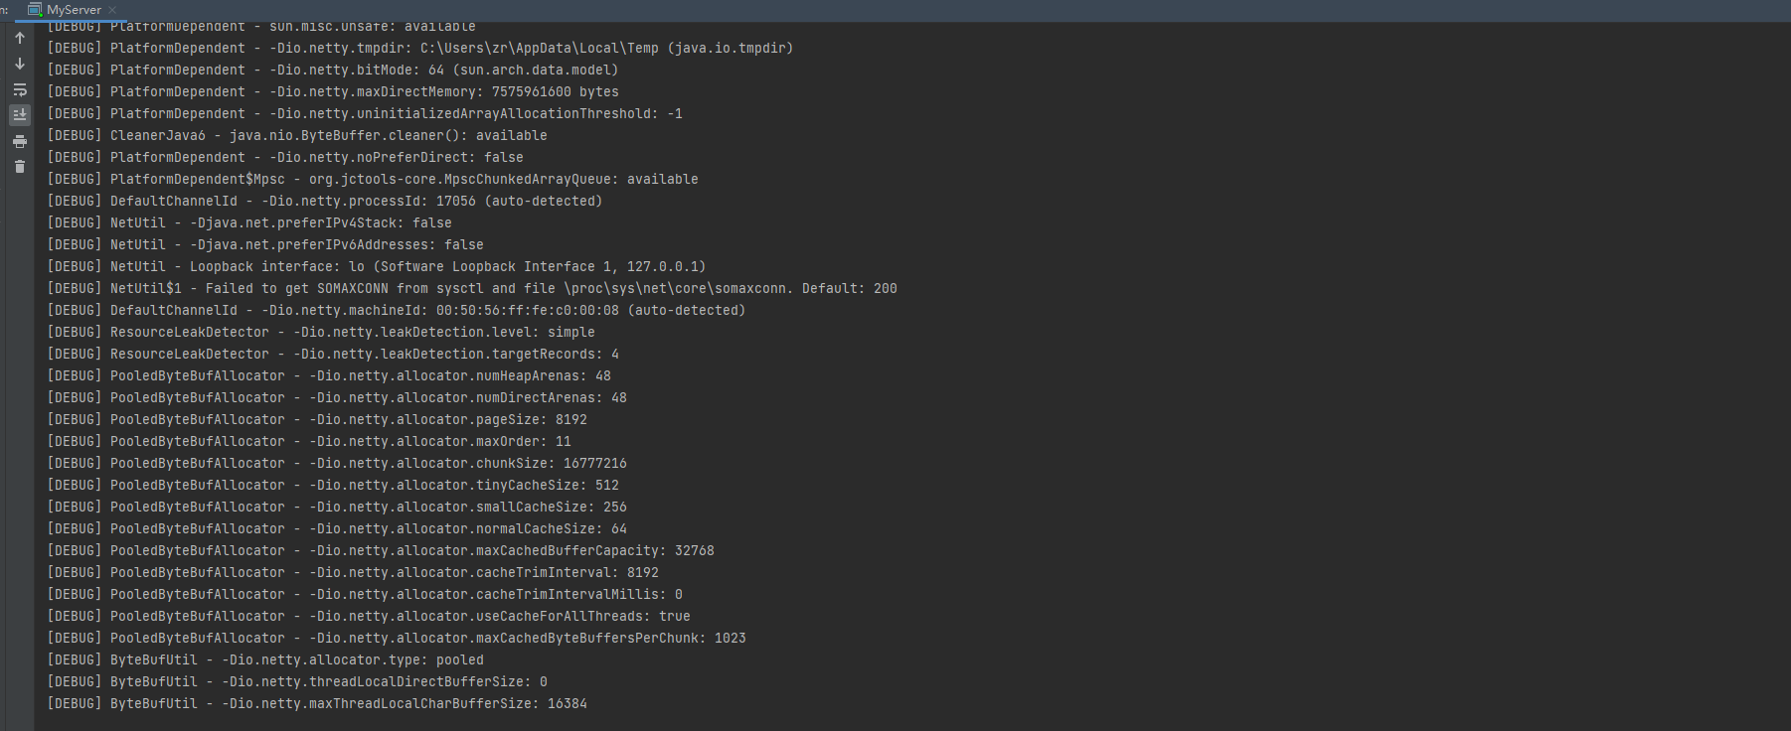Click the 'pageSize: 8192' log line
1791x731 pixels.
pos(317,419)
